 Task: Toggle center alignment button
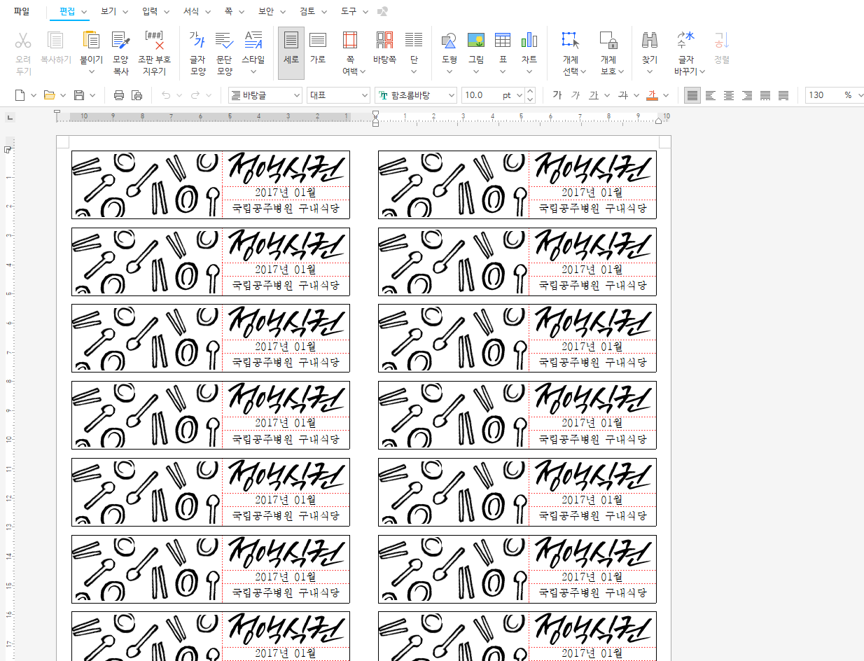tap(729, 95)
